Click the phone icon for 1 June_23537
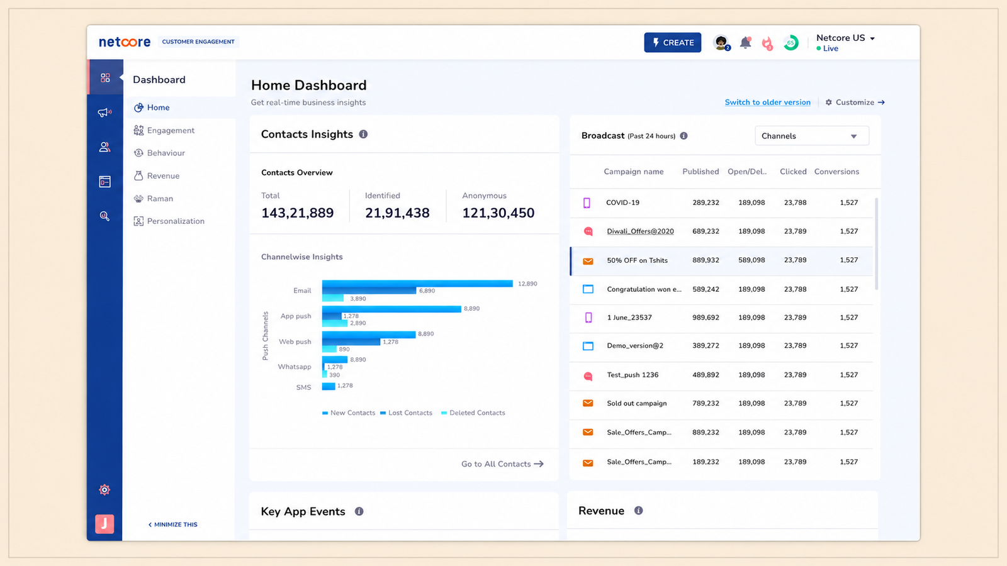The image size is (1007, 566). coord(588,318)
